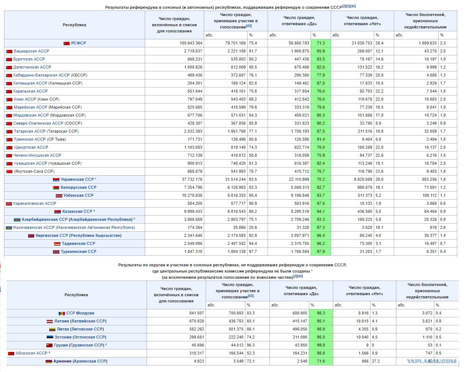Open the Калмыцкая АССР link
The image size is (466, 372).
pyautogui.click(x=30, y=83)
